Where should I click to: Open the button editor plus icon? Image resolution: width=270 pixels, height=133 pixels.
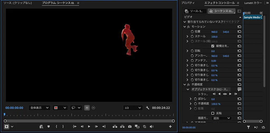(170, 126)
